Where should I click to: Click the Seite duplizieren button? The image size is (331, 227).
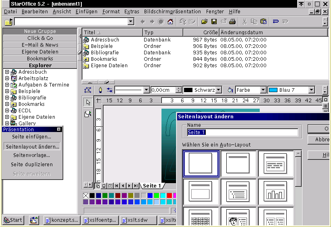tap(32, 165)
